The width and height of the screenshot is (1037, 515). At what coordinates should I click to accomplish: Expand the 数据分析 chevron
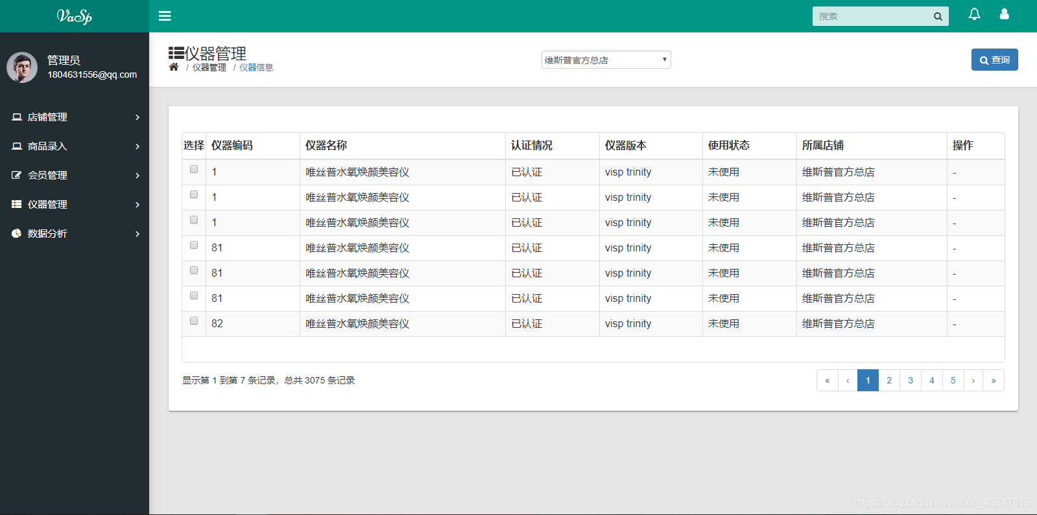137,234
